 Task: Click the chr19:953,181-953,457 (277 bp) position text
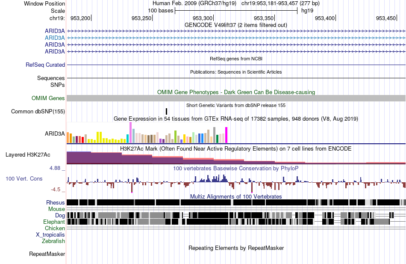(280, 3)
